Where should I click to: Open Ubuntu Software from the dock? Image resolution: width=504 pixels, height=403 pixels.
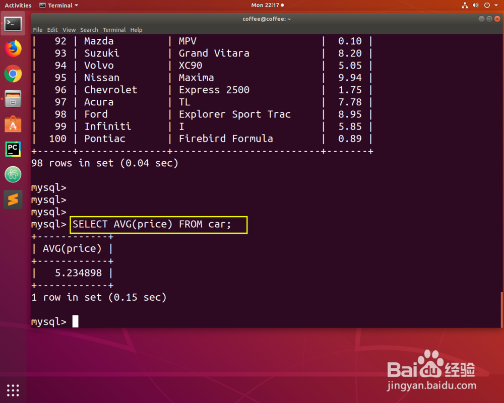click(x=13, y=124)
